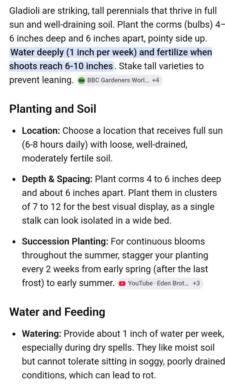Viewport: 225px width, 386px height.
Task: Click the bold 'Location:' label
Action: [41, 131]
